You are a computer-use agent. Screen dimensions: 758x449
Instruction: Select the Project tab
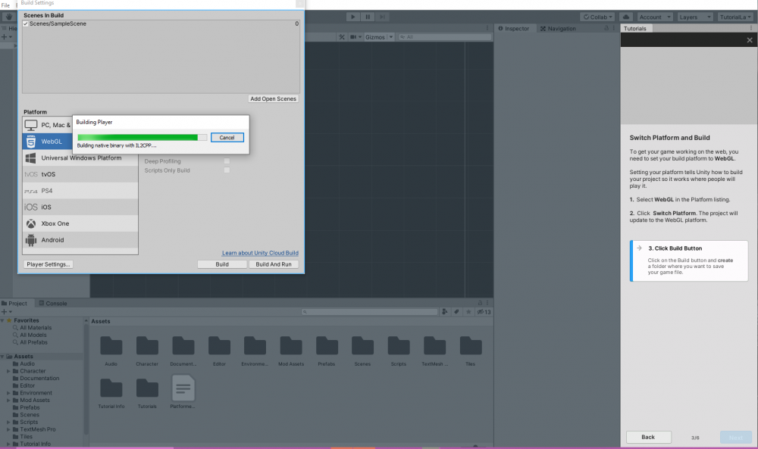pyautogui.click(x=14, y=304)
